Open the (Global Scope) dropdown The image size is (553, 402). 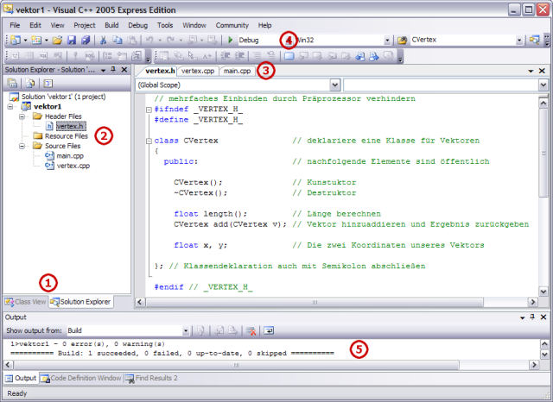334,85
